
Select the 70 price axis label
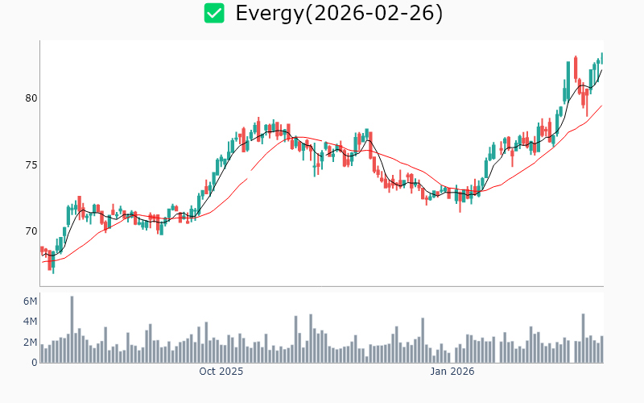click(31, 231)
